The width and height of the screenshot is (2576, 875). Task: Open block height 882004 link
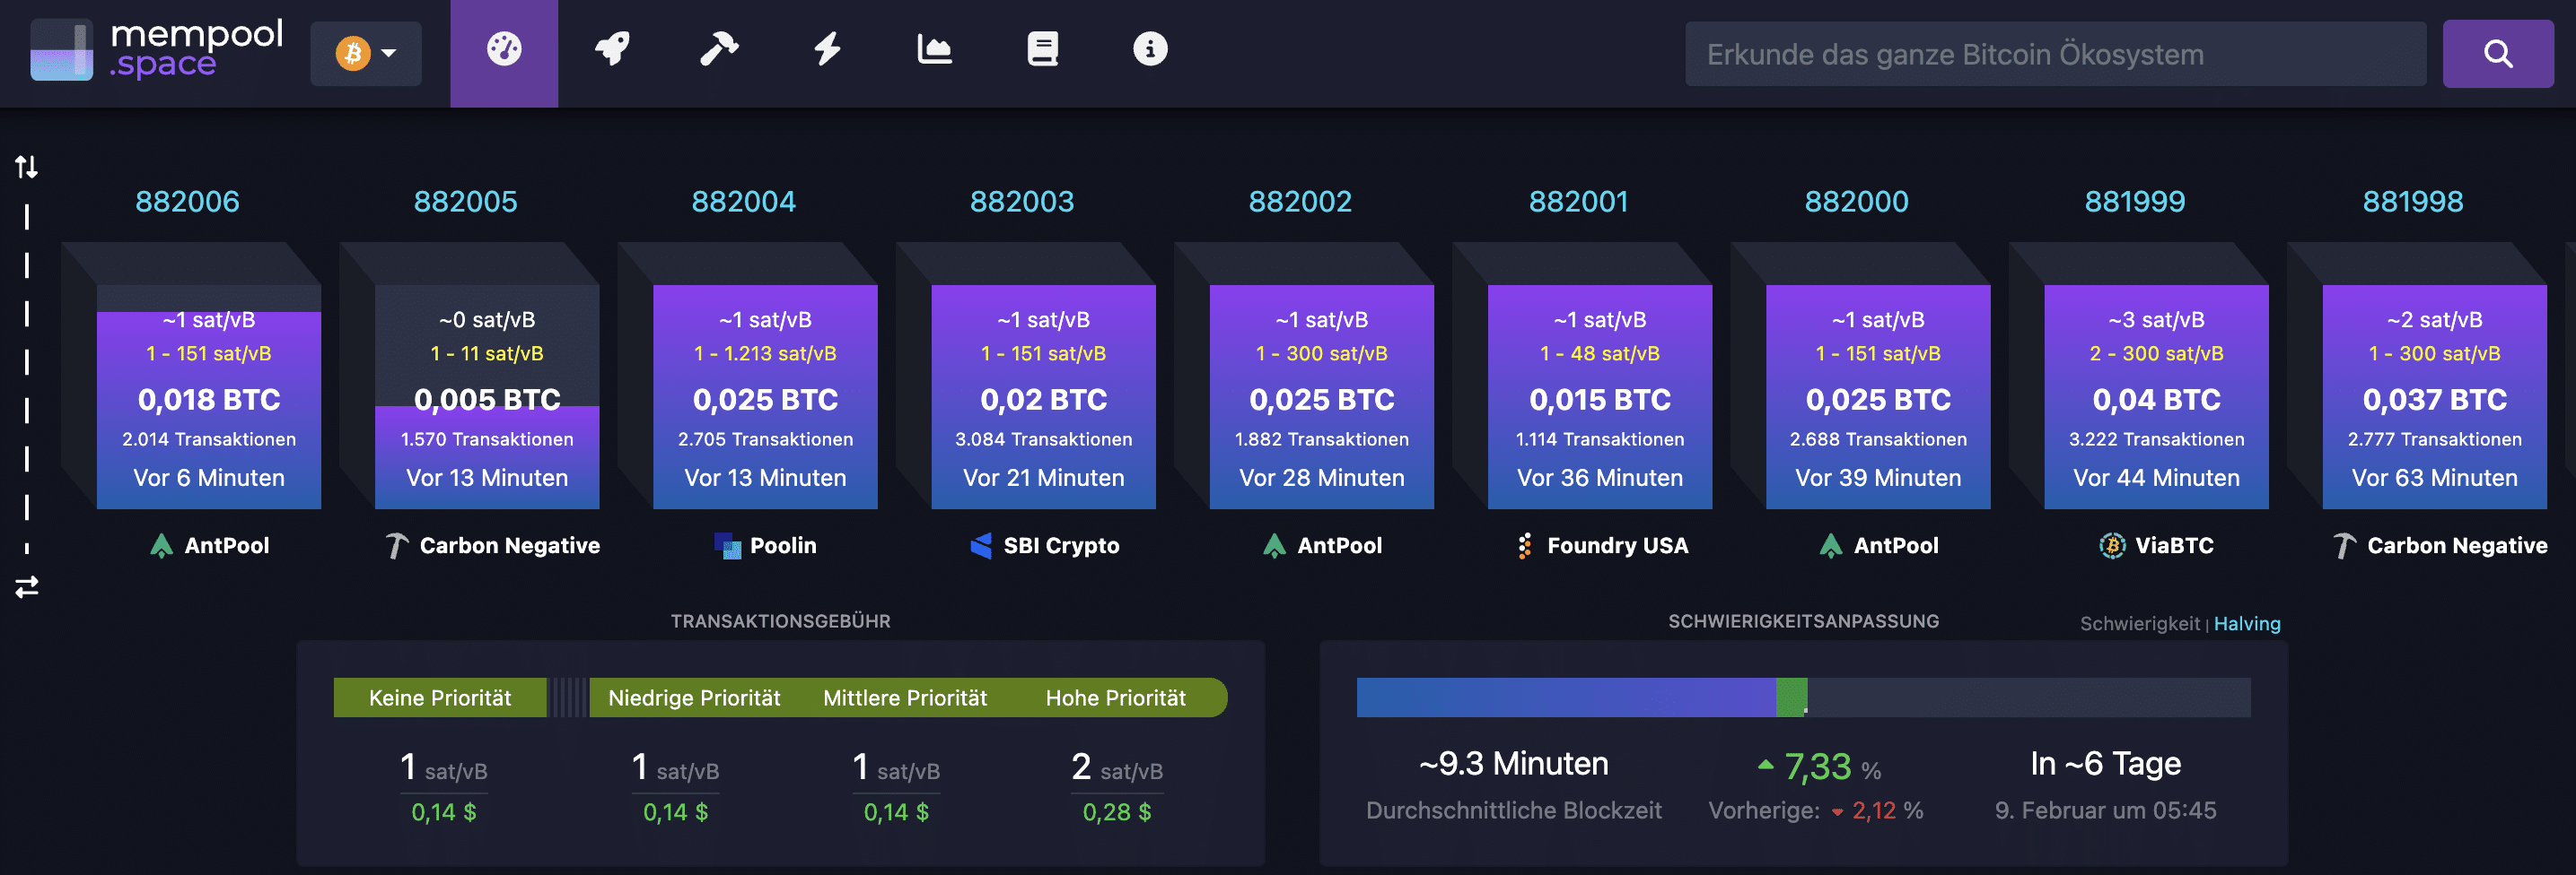point(743,202)
